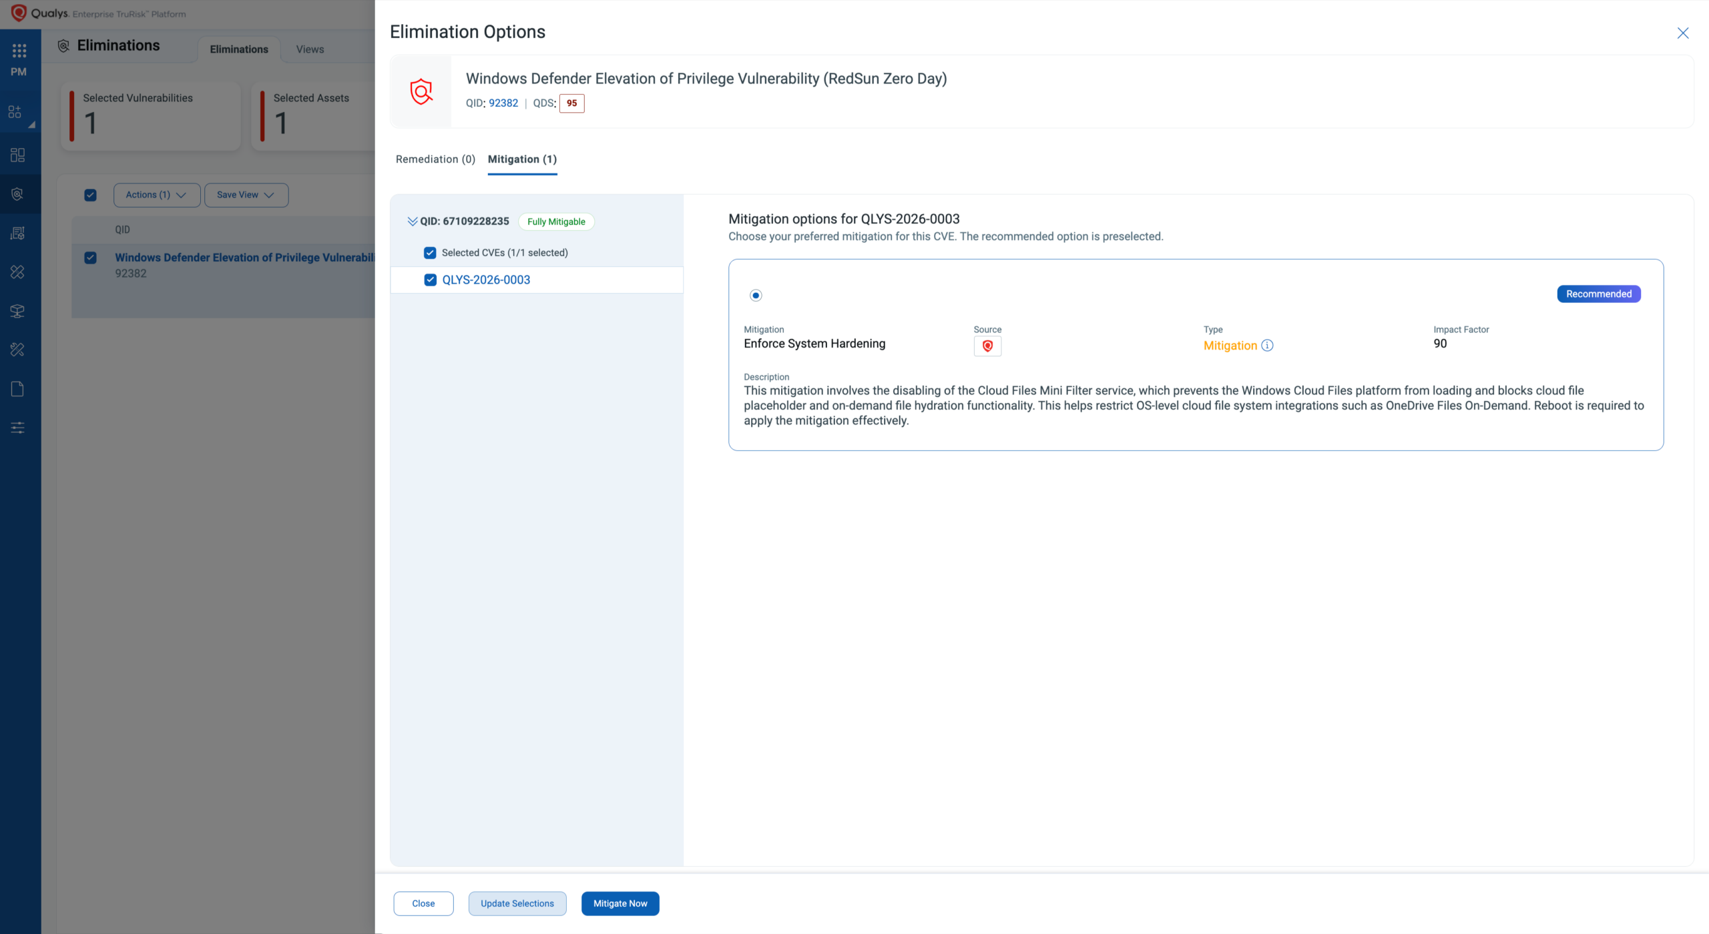
Task: Click the red shield vulnerability icon in panel
Action: click(421, 91)
